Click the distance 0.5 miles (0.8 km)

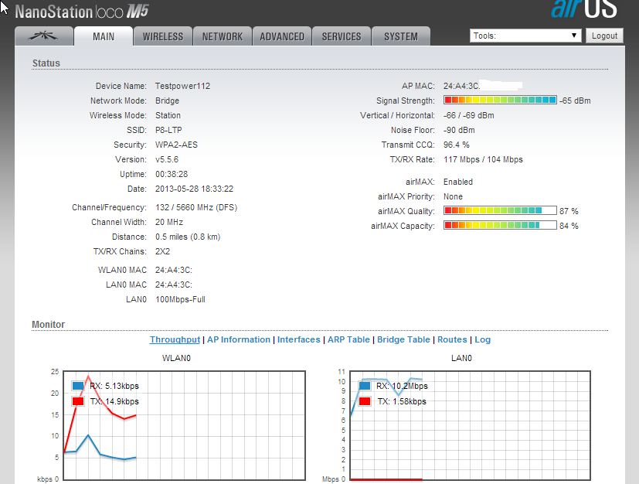coord(188,237)
